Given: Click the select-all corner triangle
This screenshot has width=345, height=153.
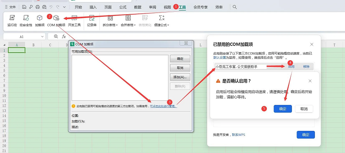Looking at the screenshot, I should [4, 45].
